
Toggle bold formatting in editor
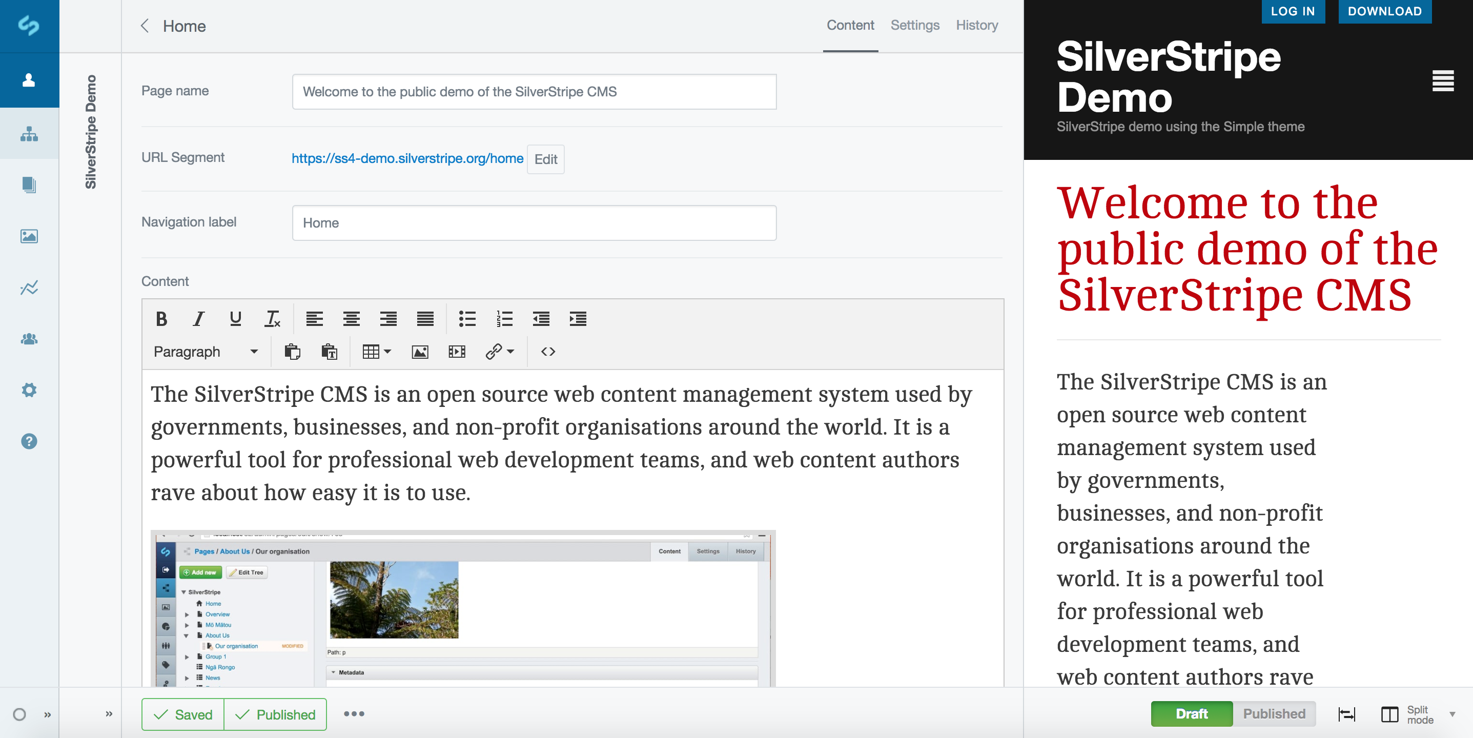tap(161, 319)
